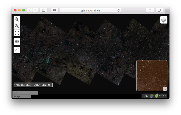Click inside the overview minimap thumbnail

[x=151, y=75]
